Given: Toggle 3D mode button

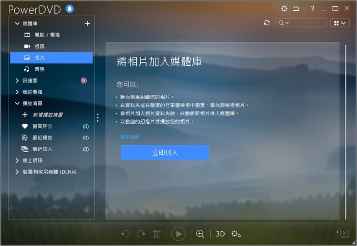Looking at the screenshot, I should (x=220, y=234).
